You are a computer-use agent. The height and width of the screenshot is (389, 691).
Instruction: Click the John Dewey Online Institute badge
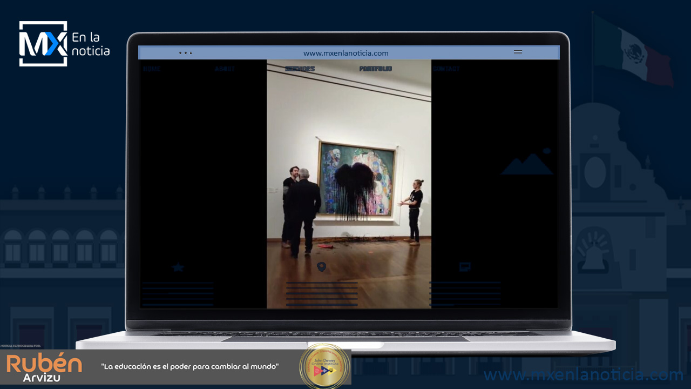point(324,367)
